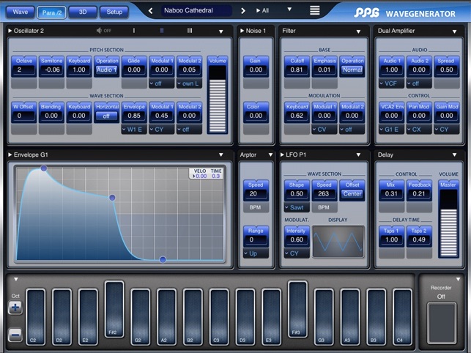Click the arpeggiator Speed 20 control
Screen dimensions: 471x353
tap(256, 190)
